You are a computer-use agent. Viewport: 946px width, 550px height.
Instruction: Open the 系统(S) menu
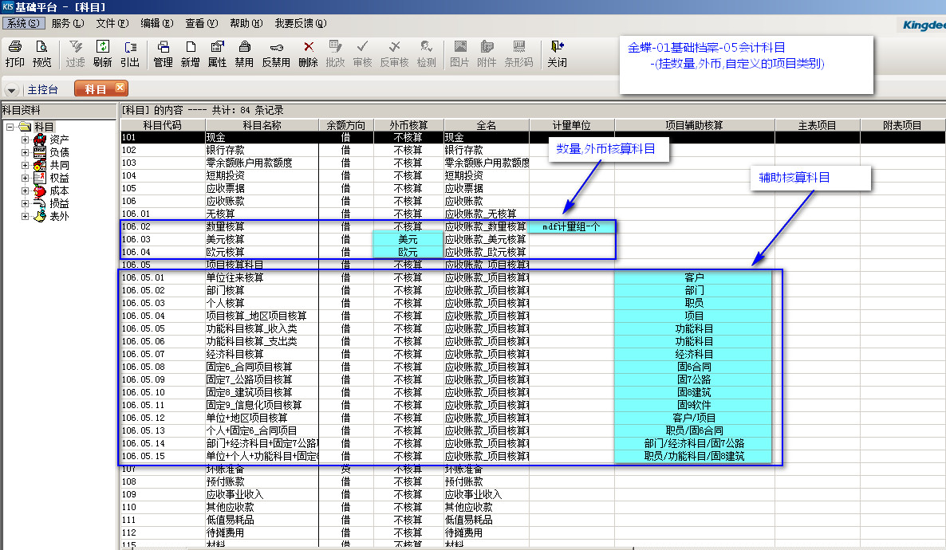(x=23, y=24)
